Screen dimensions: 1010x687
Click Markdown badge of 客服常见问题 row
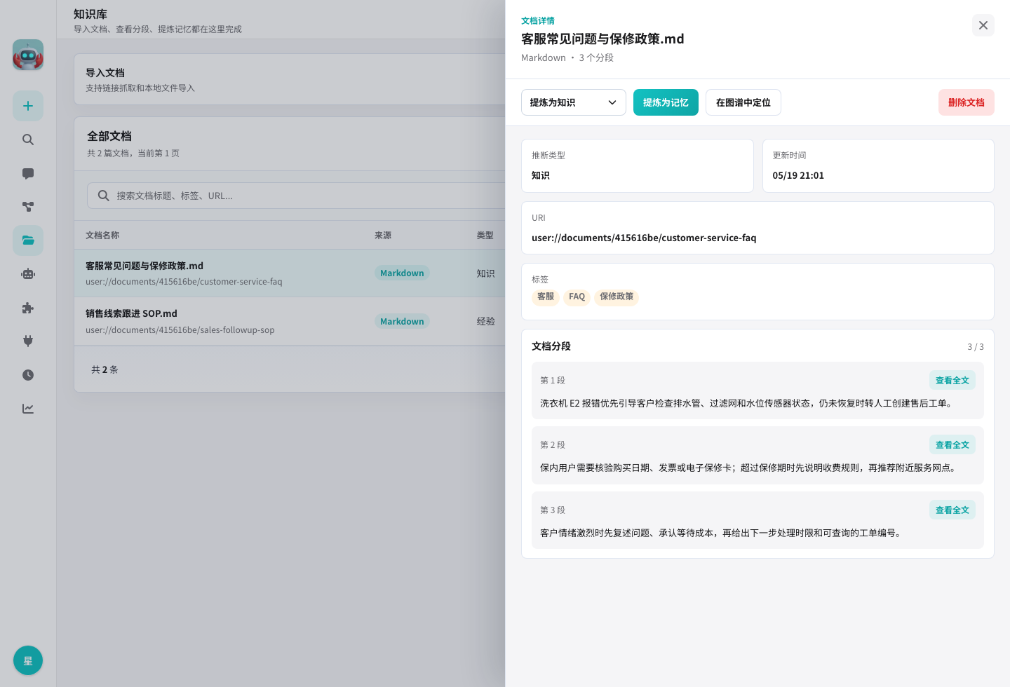point(402,273)
